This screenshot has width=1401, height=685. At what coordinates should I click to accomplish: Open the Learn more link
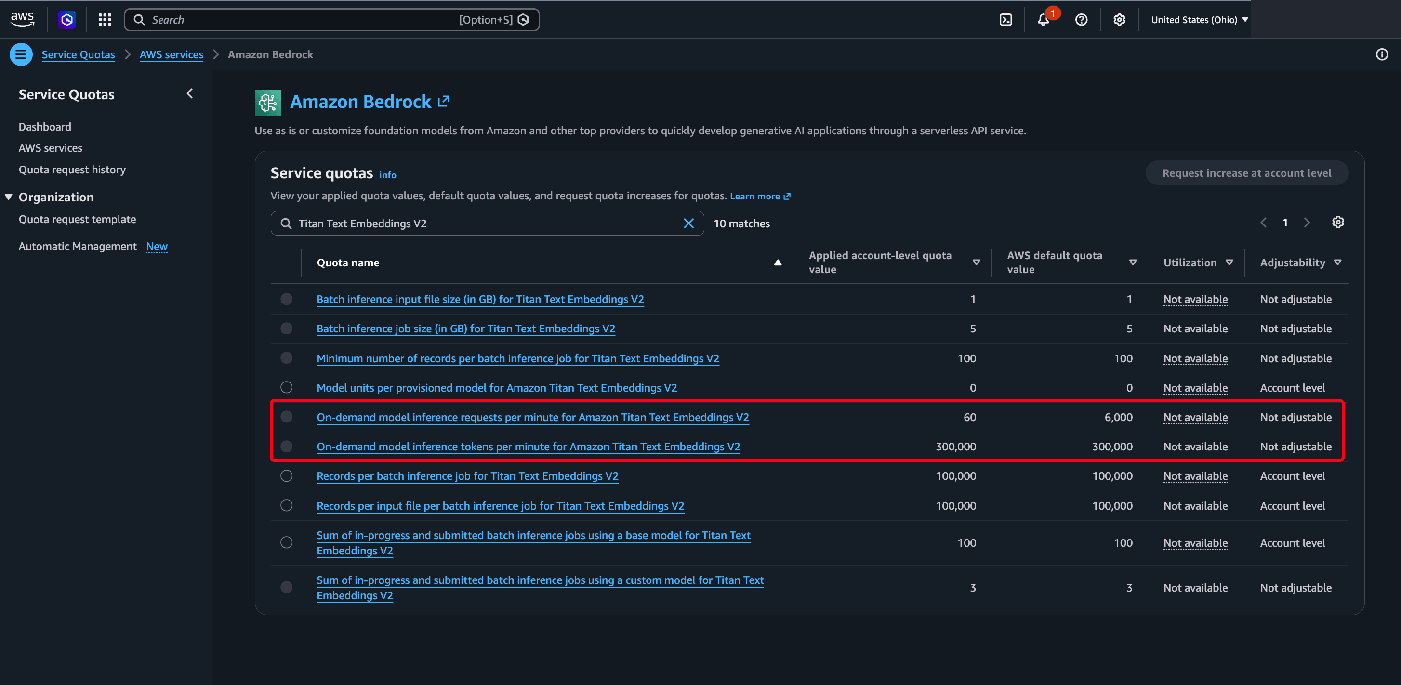click(760, 196)
